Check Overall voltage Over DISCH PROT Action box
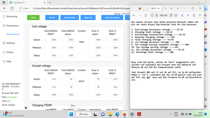Image resolution: width=210 pixels, height=118 pixels. [x=45, y=79]
